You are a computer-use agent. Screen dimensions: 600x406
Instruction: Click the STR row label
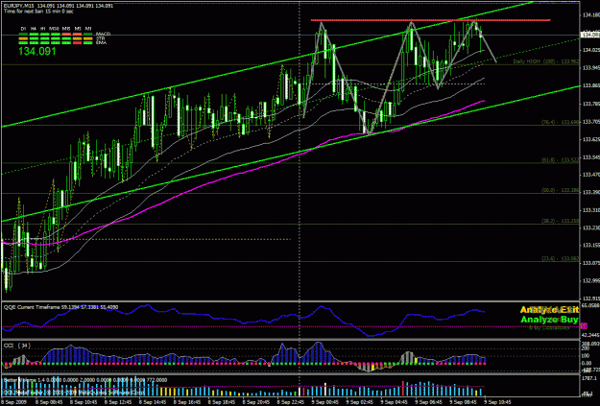pyautogui.click(x=100, y=38)
